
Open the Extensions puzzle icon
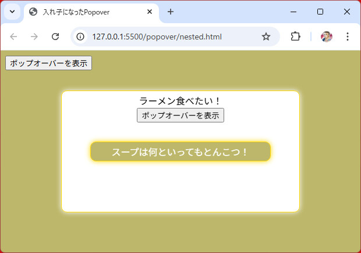tap(295, 37)
